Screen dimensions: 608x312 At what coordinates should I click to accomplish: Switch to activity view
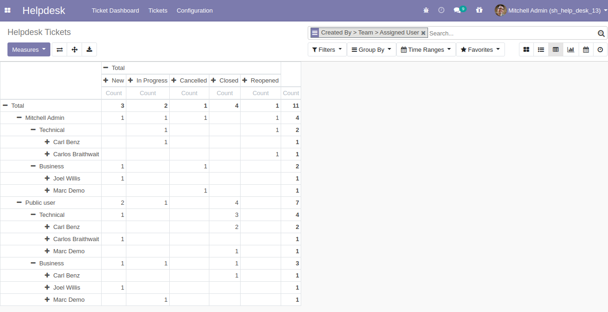pos(600,49)
